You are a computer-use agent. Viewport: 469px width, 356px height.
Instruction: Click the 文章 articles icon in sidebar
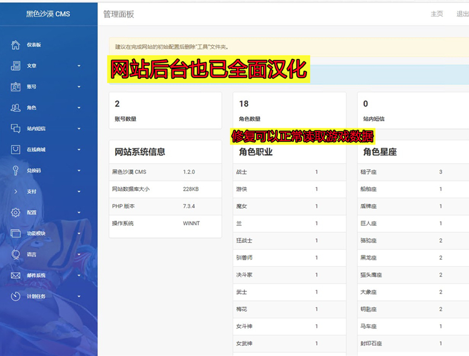(16, 66)
